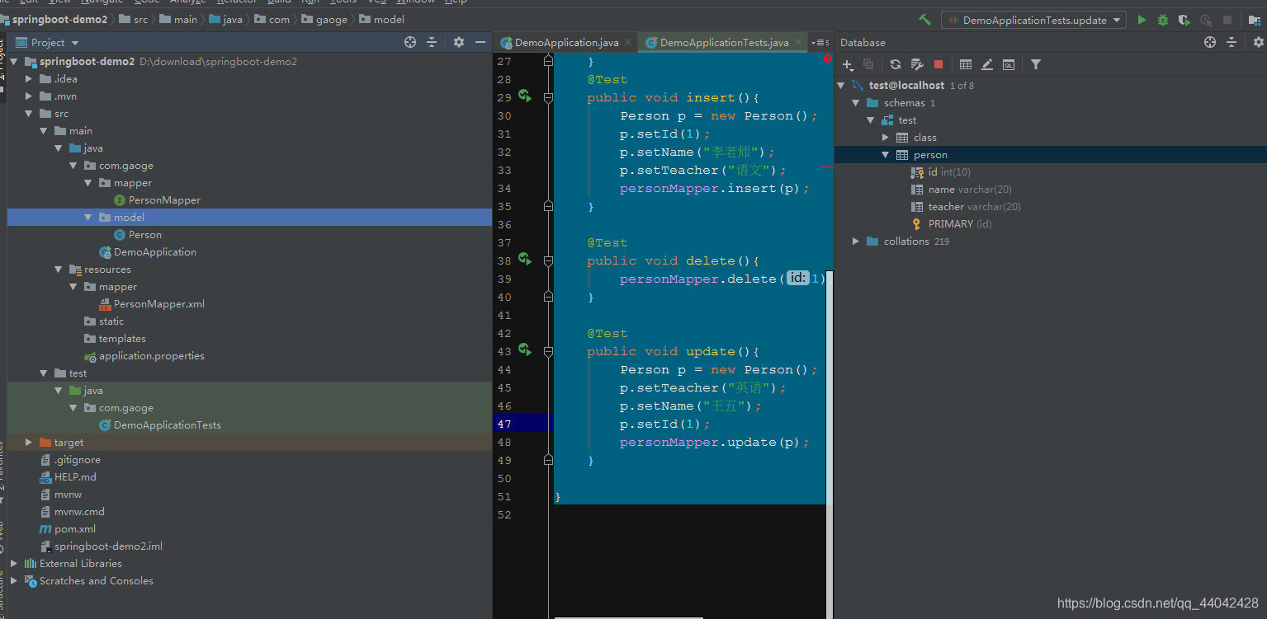This screenshot has width=1267, height=619.
Task: Disconnect database with red stop icon
Action: (938, 64)
